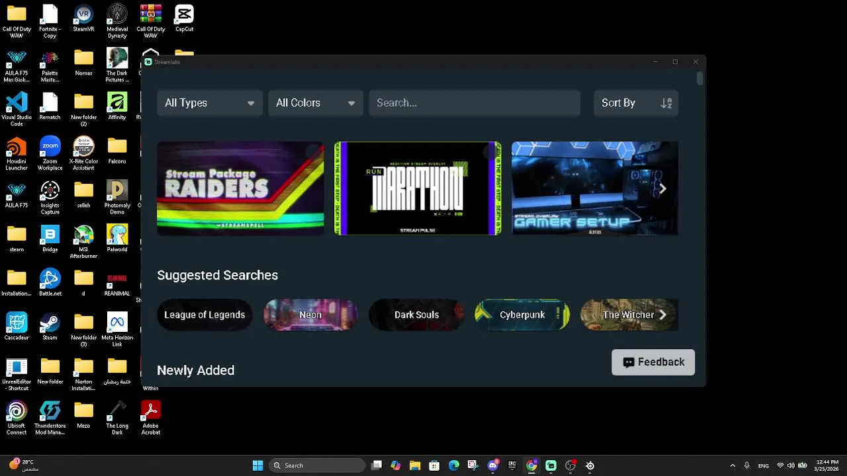Select the Visual Studio Code desktop icon

17,110
